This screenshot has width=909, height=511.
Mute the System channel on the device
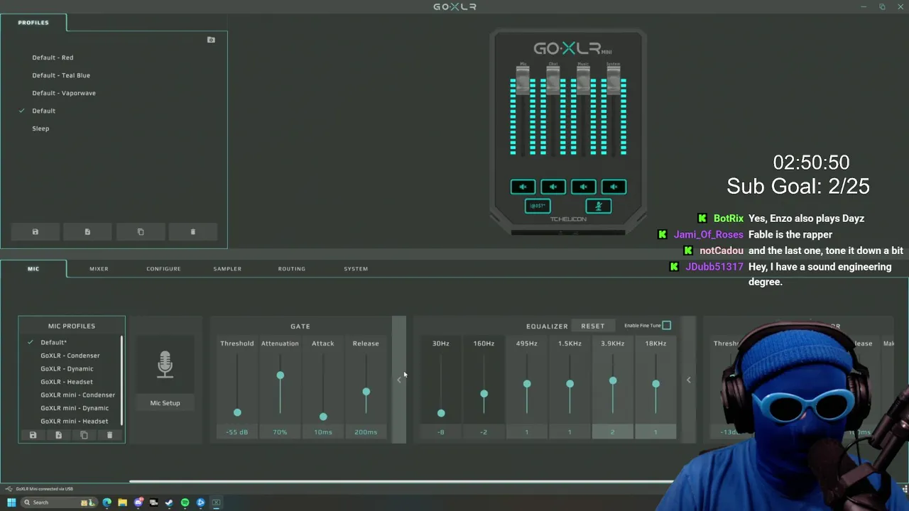coord(614,187)
